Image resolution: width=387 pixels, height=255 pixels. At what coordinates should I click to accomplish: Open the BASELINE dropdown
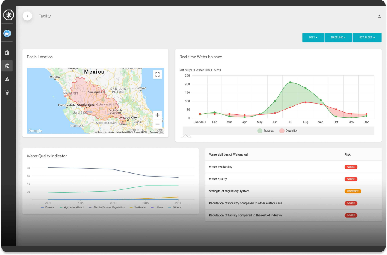[338, 37]
